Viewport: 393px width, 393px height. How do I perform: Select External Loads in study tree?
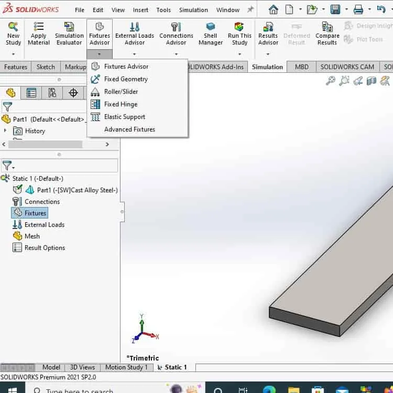click(x=39, y=225)
